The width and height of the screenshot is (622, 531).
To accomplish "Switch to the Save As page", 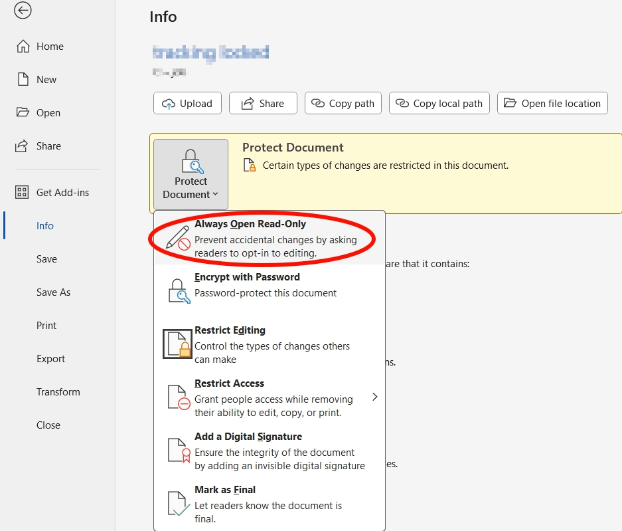I will pyautogui.click(x=52, y=292).
